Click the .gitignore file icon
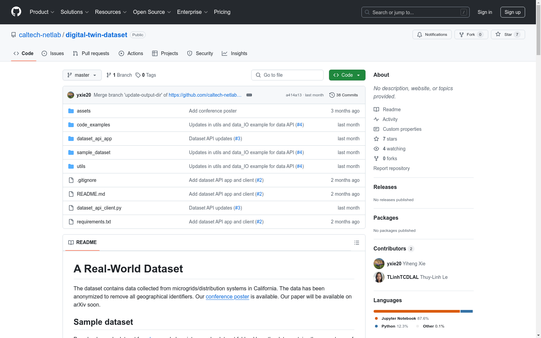This screenshot has height=338, width=541. (71, 180)
